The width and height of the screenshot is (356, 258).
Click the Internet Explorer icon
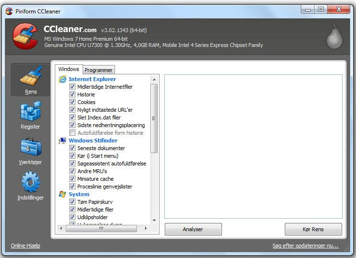pyautogui.click(x=62, y=79)
